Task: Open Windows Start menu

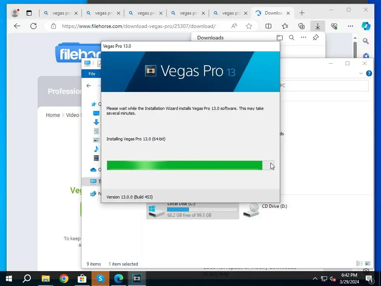Action: 9,279
